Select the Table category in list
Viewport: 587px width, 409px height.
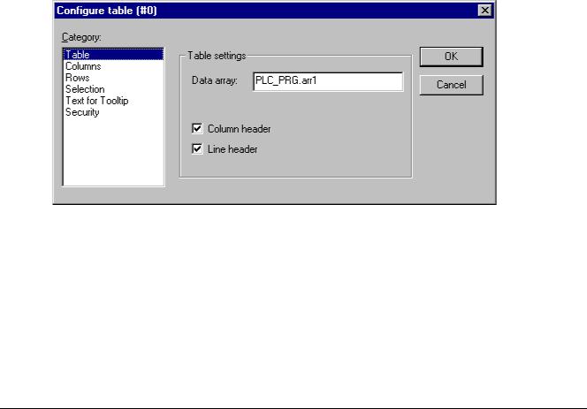[78, 55]
